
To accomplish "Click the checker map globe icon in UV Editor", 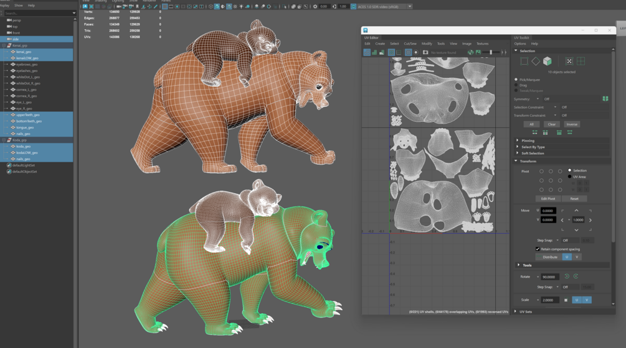I will pos(471,52).
